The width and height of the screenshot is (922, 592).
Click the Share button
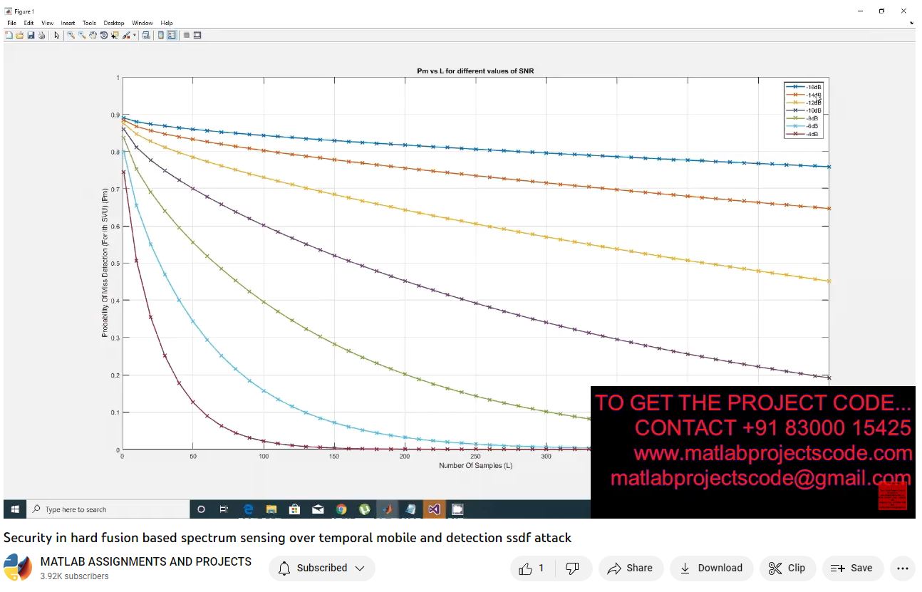(x=631, y=568)
